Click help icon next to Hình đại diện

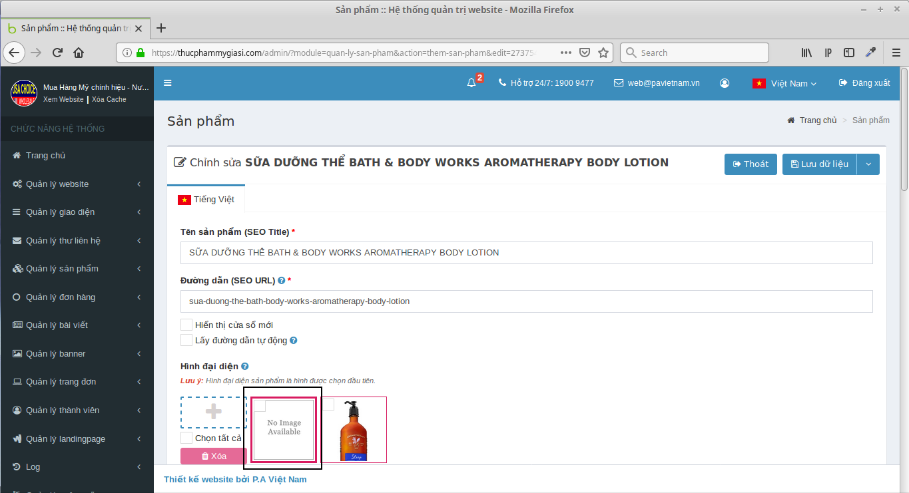[x=245, y=367]
